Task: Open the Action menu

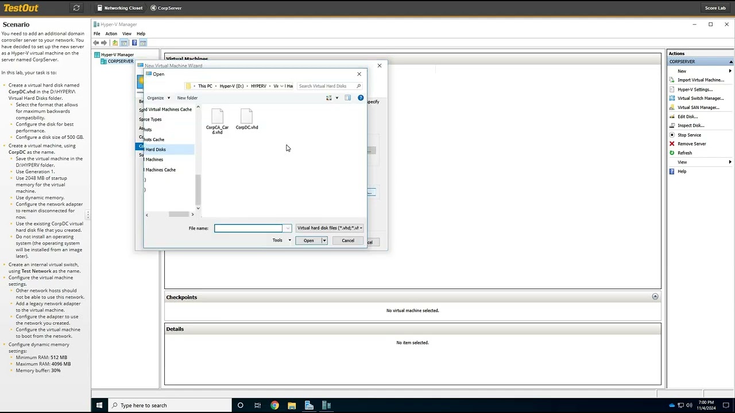Action: [111, 34]
